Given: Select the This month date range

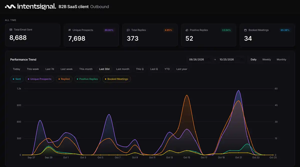Looking at the screenshot, I should (86, 69).
